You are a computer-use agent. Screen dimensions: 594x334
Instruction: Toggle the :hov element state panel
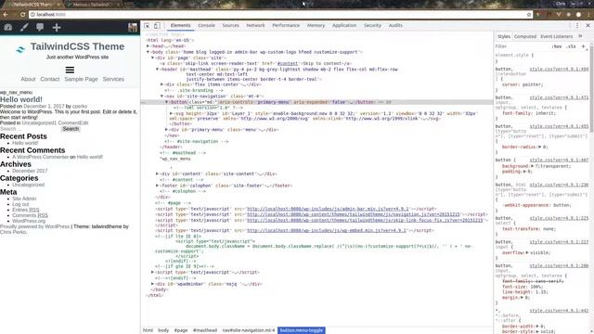557,46
